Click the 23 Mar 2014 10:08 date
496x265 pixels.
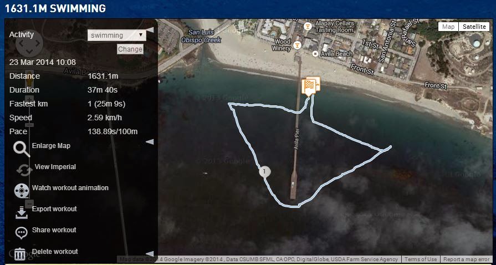(x=43, y=62)
